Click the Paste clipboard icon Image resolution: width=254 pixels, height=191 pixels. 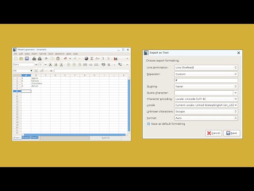tap(58, 58)
